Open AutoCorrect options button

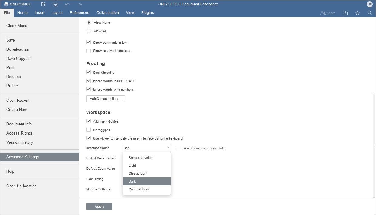click(x=106, y=99)
